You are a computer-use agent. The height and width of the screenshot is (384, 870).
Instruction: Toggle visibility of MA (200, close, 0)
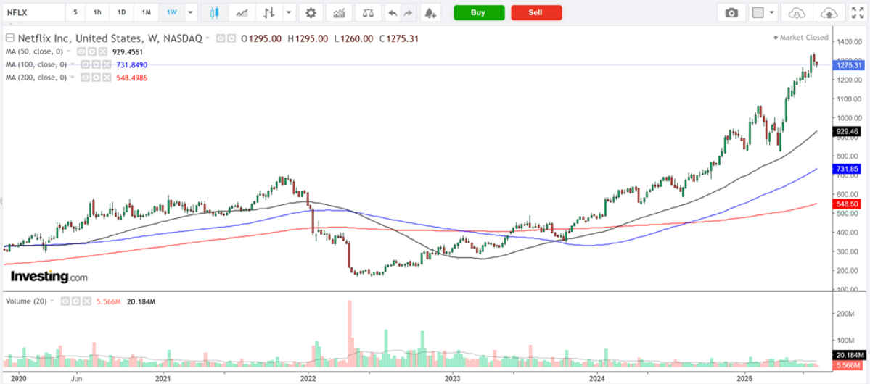coord(85,78)
